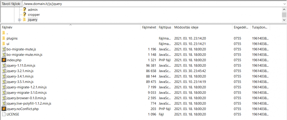Click the tree scrollbar down arrow
The height and width of the screenshot is (120, 287).
pos(284,20)
